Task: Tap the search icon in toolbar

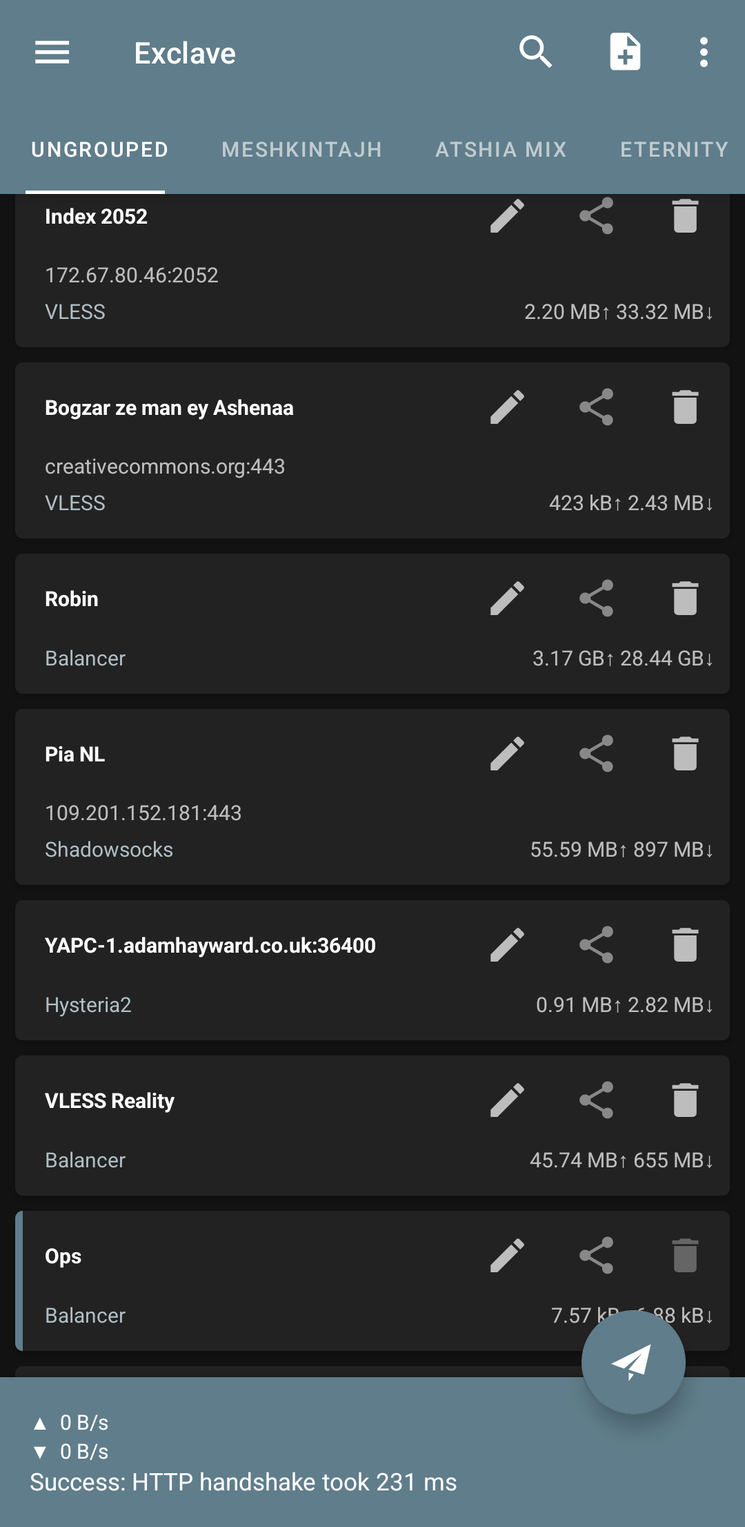Action: click(x=535, y=52)
